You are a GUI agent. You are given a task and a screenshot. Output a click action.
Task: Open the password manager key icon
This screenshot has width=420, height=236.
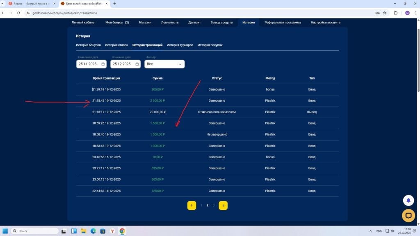click(x=377, y=13)
